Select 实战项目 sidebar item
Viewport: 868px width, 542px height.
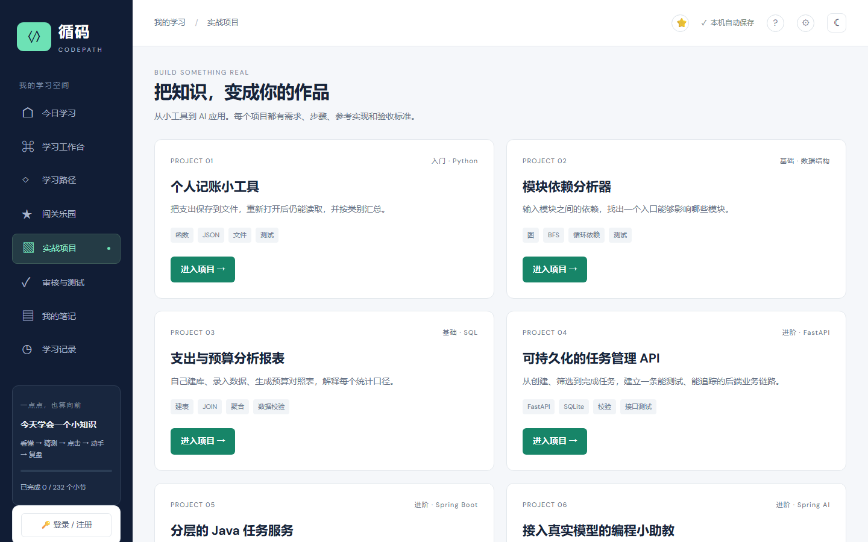click(x=66, y=249)
